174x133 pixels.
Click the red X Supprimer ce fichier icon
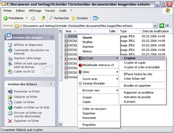[x=10, y=121]
